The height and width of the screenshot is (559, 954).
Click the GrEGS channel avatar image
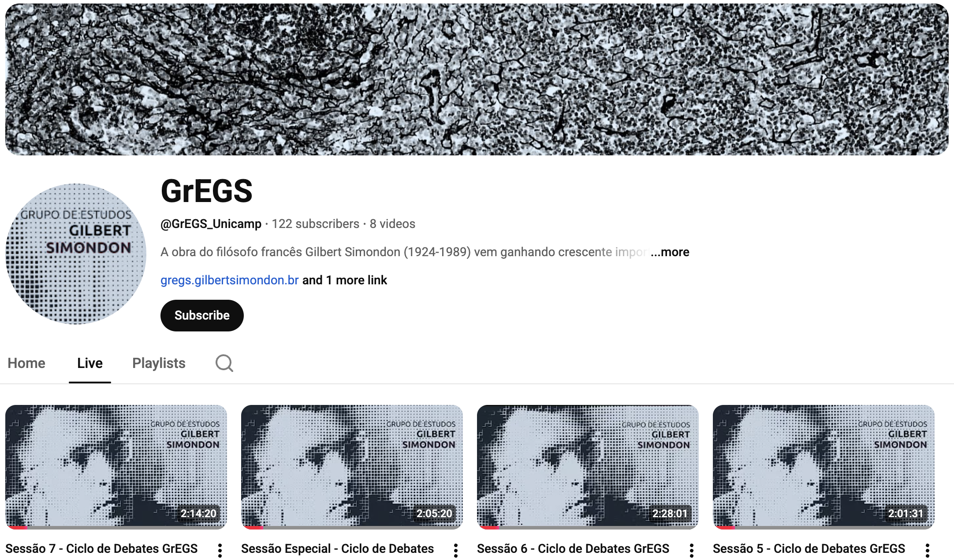pos(76,254)
